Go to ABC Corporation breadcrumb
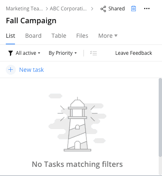 click(68, 9)
